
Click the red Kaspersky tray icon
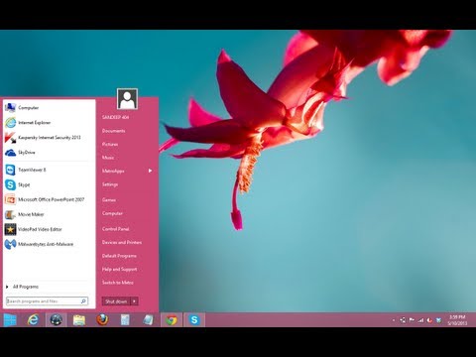click(429, 320)
